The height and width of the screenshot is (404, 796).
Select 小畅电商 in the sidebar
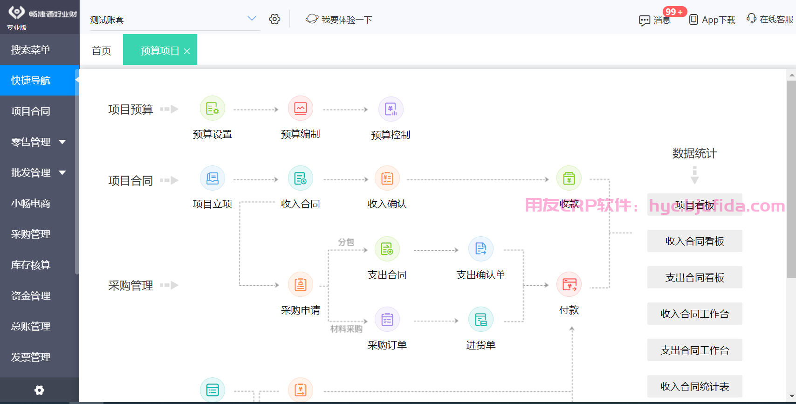click(x=40, y=203)
